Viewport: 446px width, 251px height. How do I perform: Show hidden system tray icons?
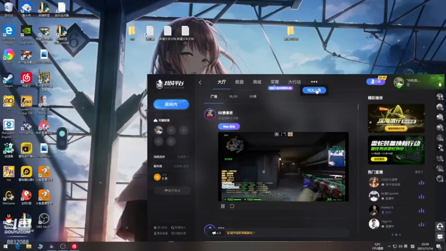click(389, 247)
